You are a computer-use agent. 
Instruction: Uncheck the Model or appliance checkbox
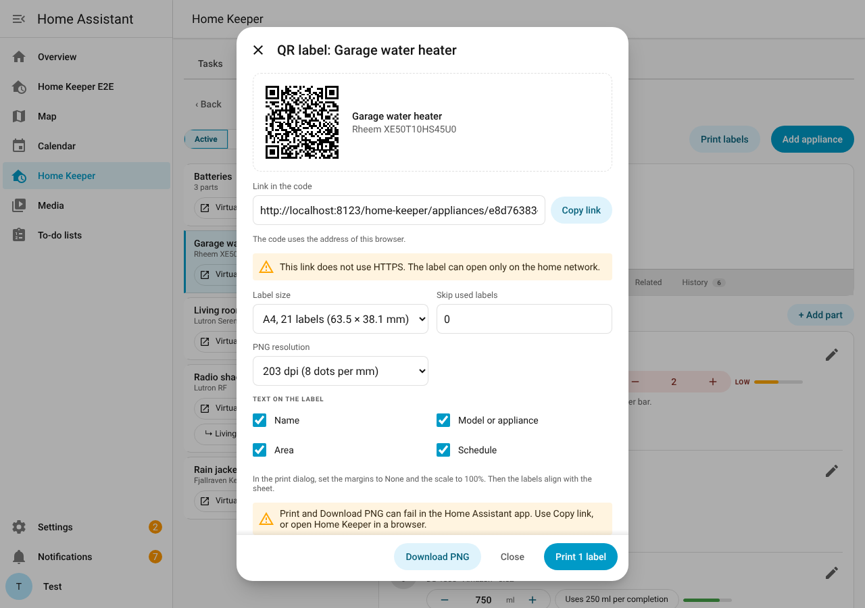[x=443, y=420]
